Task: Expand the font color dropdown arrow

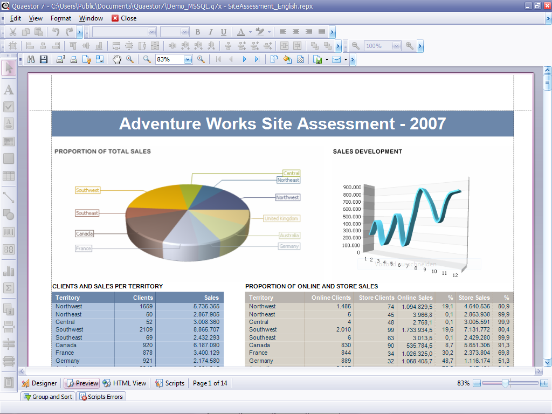Action: click(x=250, y=32)
